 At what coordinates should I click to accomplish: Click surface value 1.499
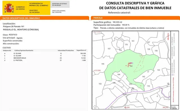(84, 60)
